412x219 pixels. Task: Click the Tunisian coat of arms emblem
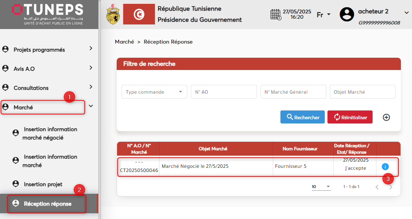coord(112,15)
